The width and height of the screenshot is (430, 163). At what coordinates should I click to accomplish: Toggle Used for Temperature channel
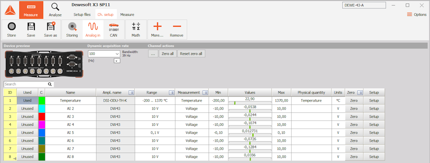pyautogui.click(x=27, y=100)
